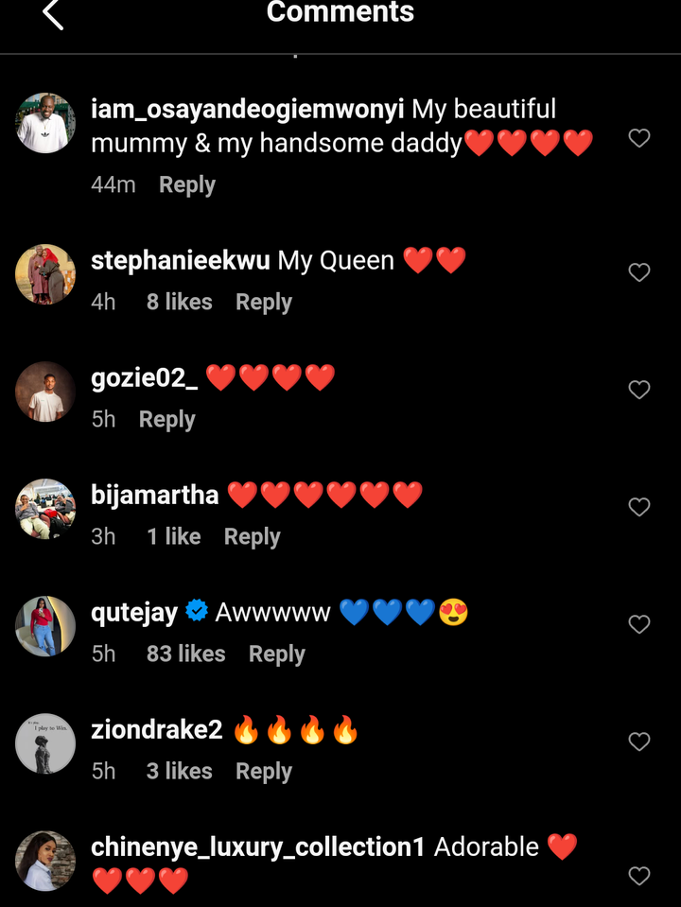Open qutejay's verified badge
The width and height of the screenshot is (681, 907).
pyautogui.click(x=197, y=611)
